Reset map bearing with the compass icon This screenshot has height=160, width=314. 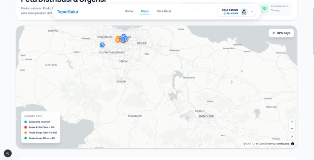292,137
